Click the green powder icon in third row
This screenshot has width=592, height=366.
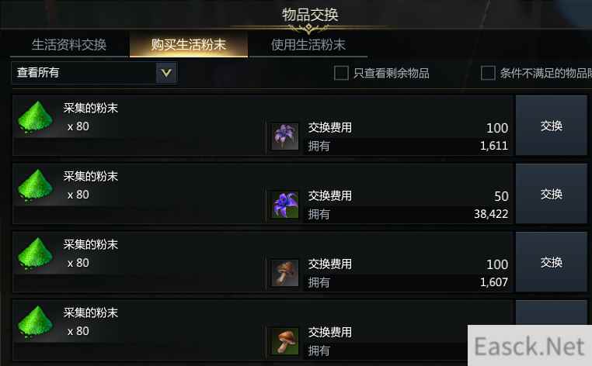tap(35, 254)
